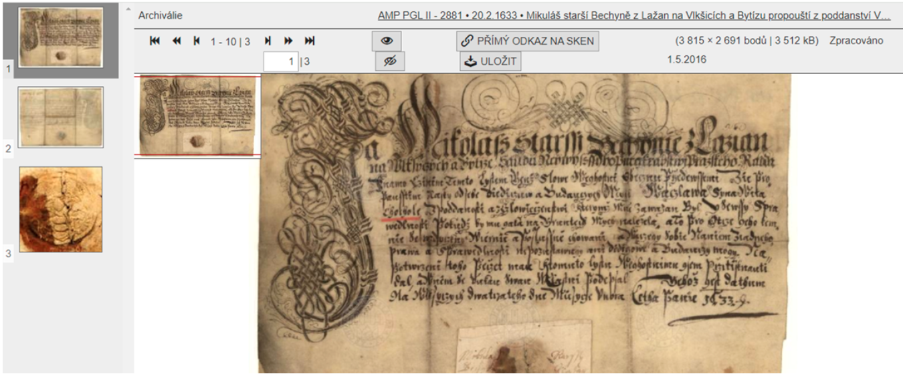The height and width of the screenshot is (380, 903).
Task: Click the fast forward double-arrow icon
Action: tap(288, 41)
